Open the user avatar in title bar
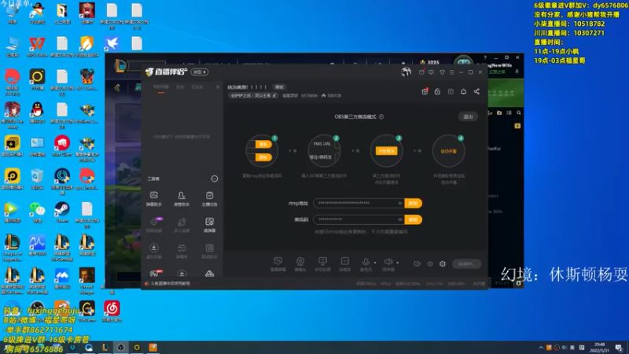 point(406,72)
